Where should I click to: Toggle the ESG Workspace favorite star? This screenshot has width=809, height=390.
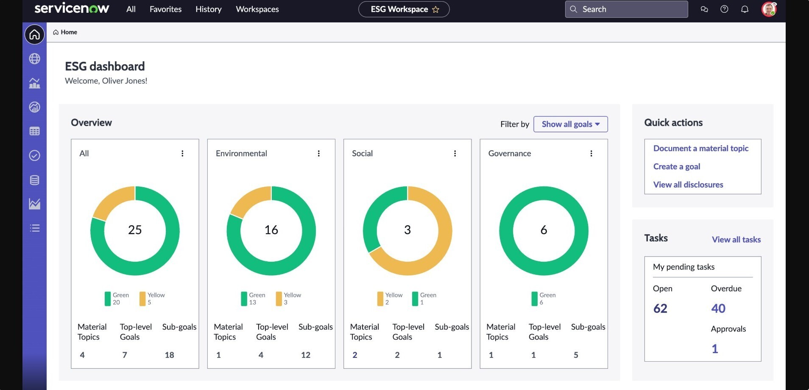[436, 9]
